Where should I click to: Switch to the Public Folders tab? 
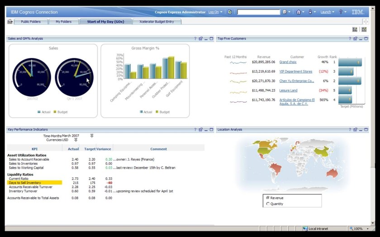tap(31, 22)
